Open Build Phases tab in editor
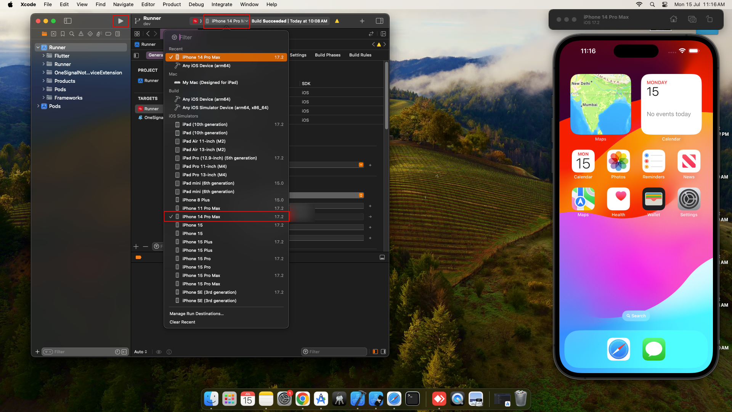The image size is (732, 412). pos(327,55)
